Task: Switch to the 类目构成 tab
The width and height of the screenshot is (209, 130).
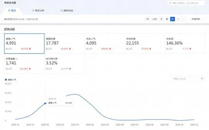Action: point(67,10)
